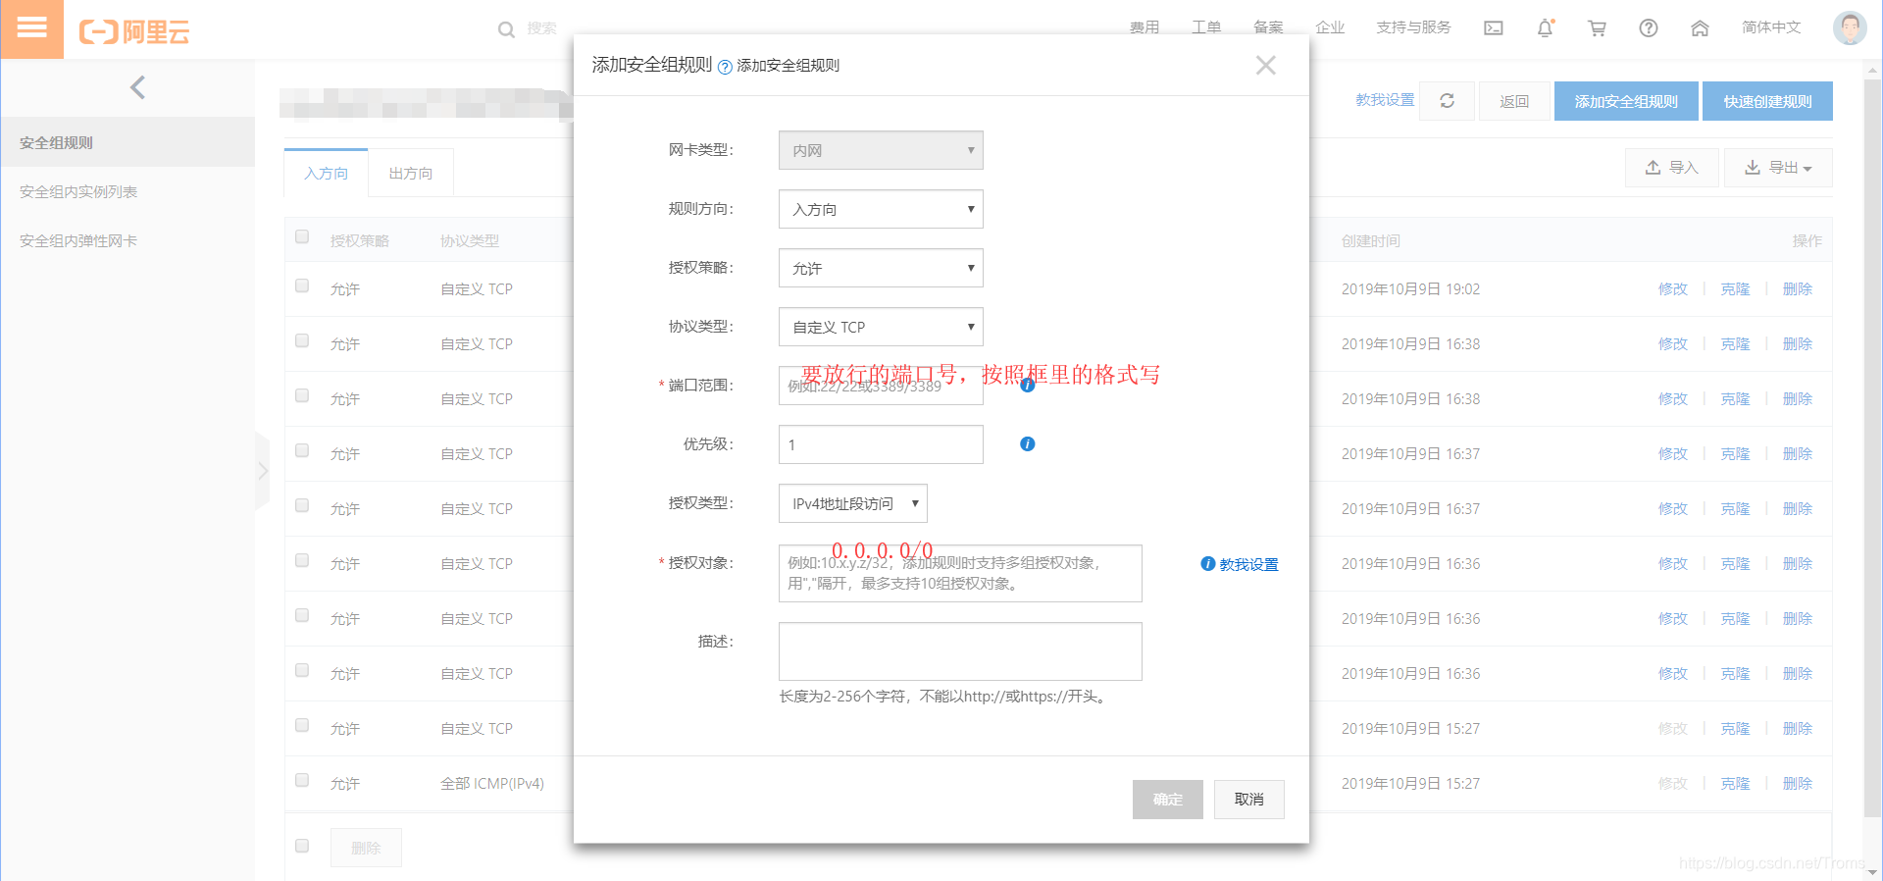The width and height of the screenshot is (1883, 881).
Task: Close the add security group rule dialog
Action: coord(1266,65)
